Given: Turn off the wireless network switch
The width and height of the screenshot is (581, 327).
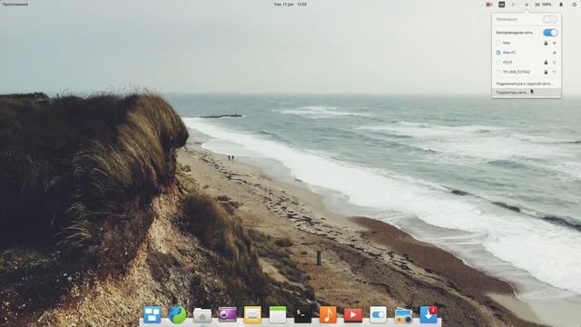Looking at the screenshot, I should click(550, 33).
